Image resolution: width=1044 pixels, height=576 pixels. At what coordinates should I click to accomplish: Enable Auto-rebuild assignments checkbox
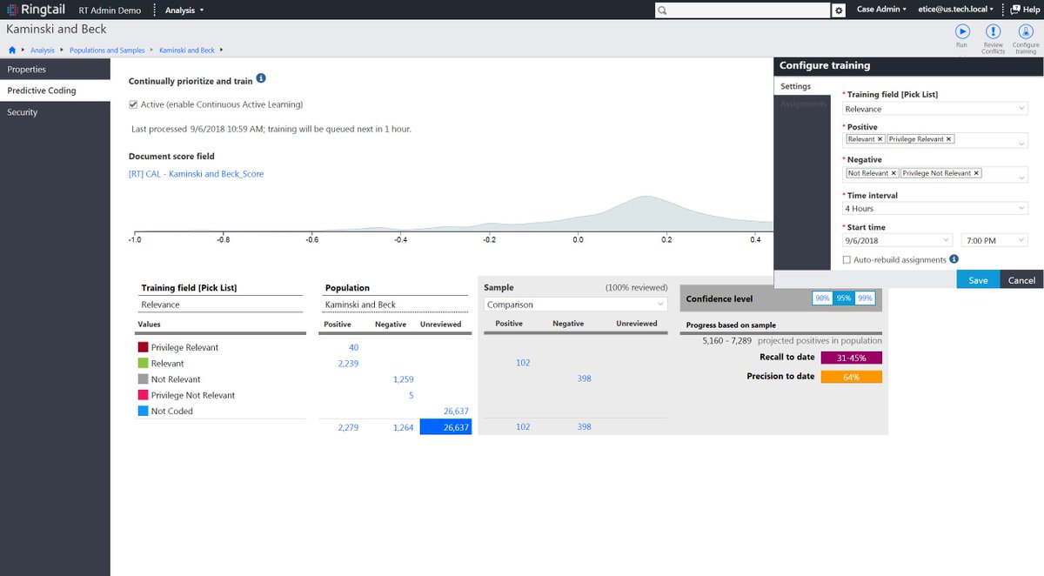point(847,260)
